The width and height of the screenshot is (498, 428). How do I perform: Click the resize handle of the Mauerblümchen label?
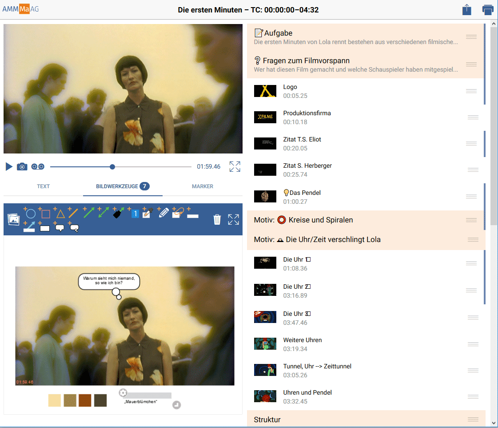tap(176, 405)
